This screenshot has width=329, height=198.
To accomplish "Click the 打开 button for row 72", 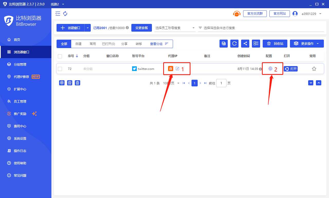I will (x=291, y=69).
